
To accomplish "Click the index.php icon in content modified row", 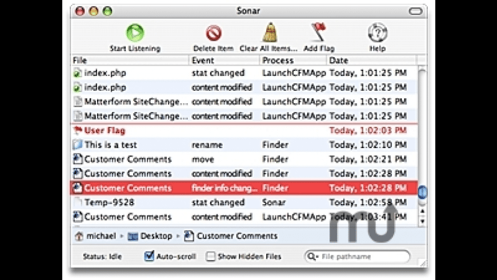I will pos(77,87).
